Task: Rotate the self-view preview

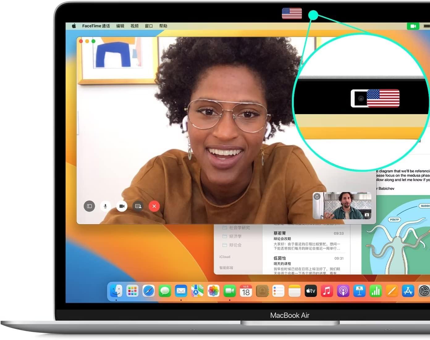Action: click(x=317, y=196)
